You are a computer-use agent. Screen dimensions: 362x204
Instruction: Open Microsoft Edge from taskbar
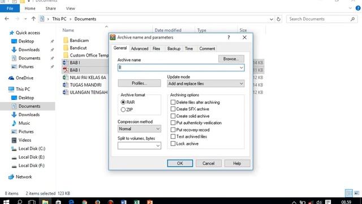point(71,202)
